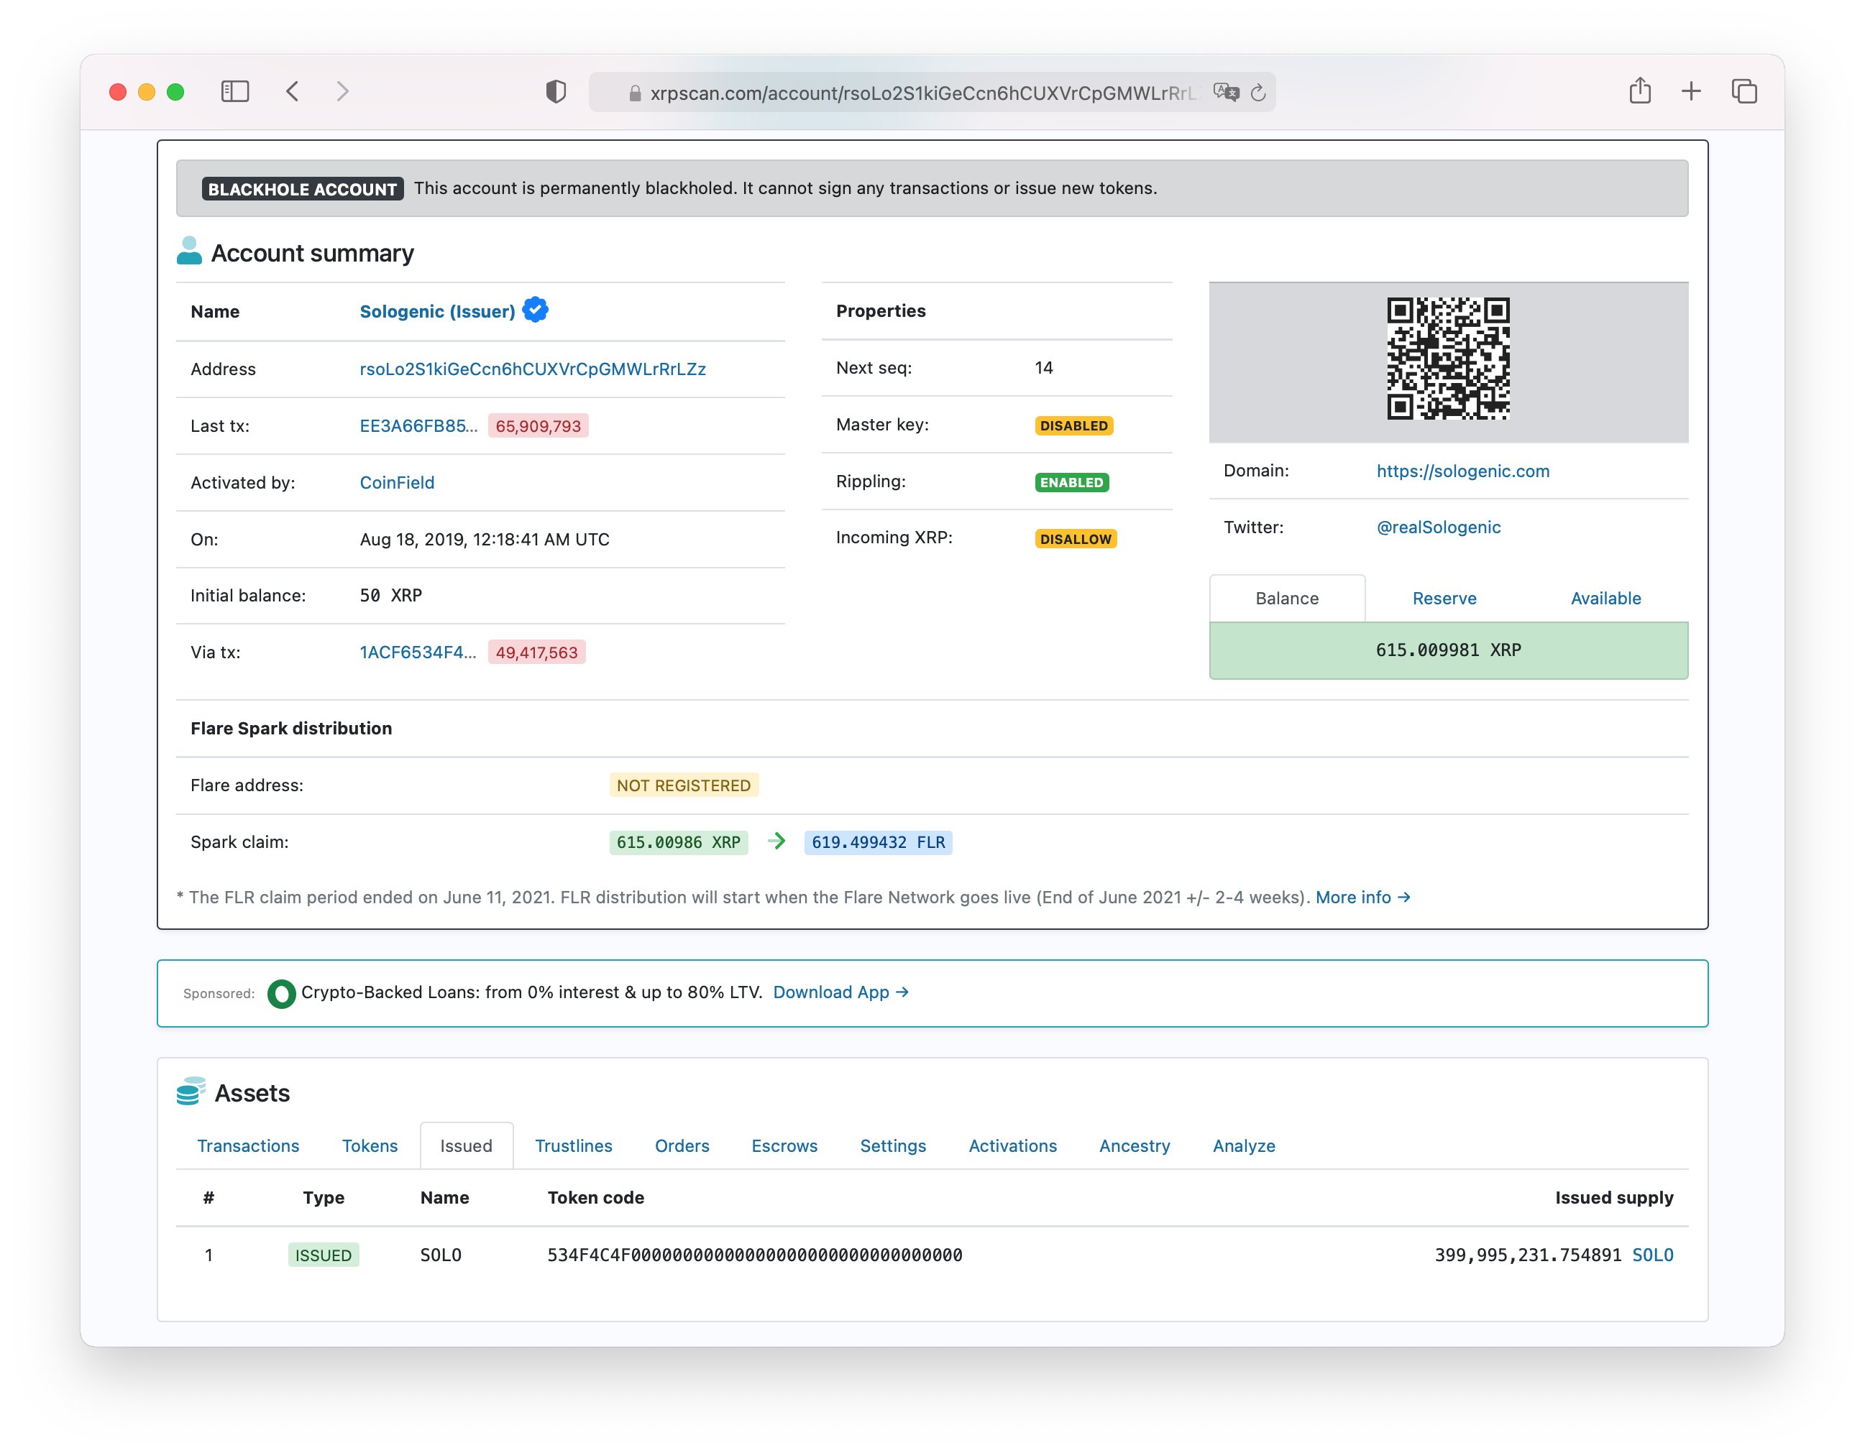Click the share icon in the browser toolbar
Viewport: 1865px width, 1453px height.
(1639, 91)
